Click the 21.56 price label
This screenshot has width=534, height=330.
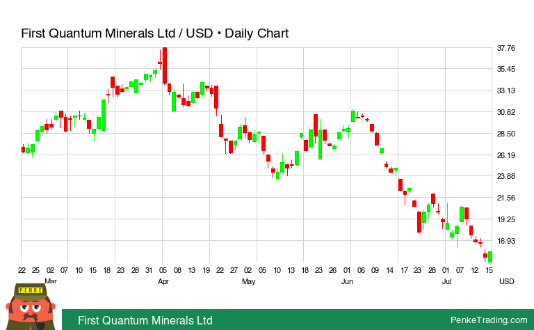[x=505, y=198]
